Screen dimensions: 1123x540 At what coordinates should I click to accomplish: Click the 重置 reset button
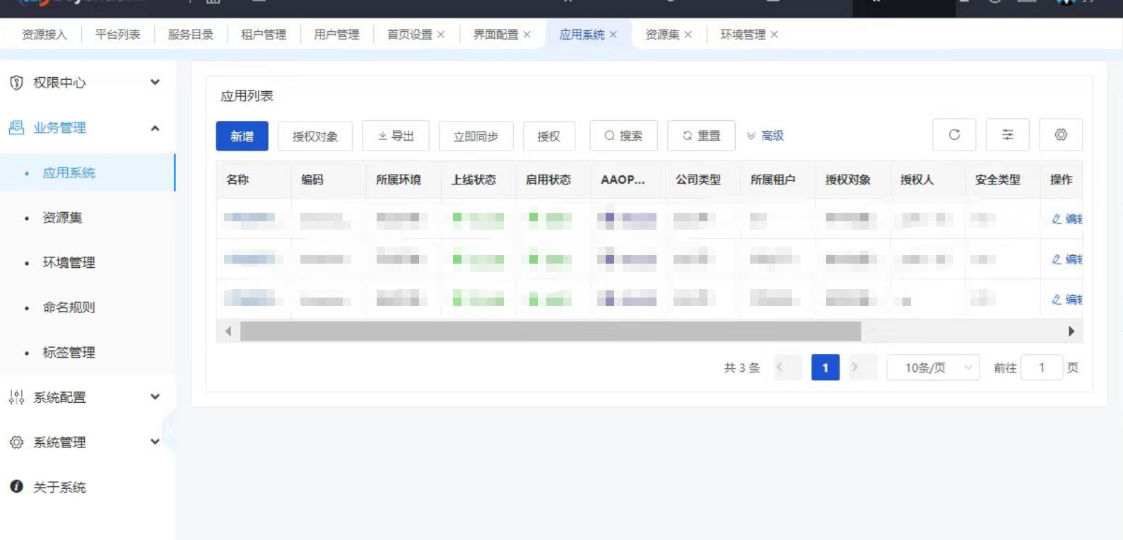702,136
